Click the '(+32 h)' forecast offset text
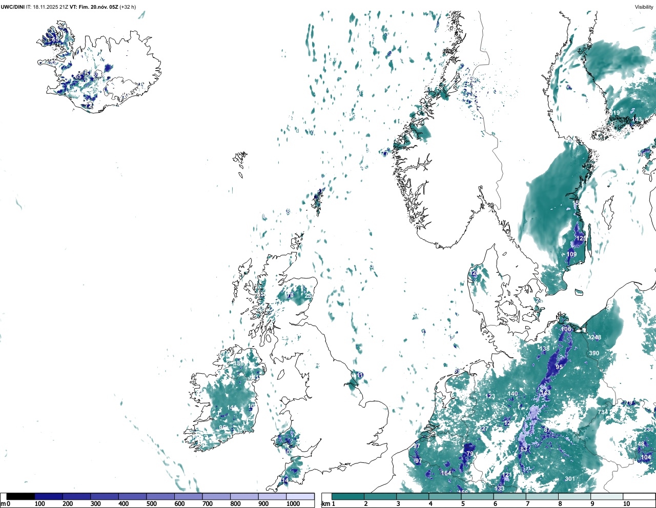This screenshot has height=508, width=656. [128, 7]
